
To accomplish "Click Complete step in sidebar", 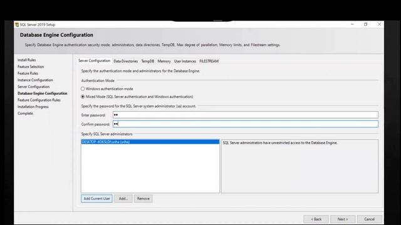I will click(x=25, y=113).
